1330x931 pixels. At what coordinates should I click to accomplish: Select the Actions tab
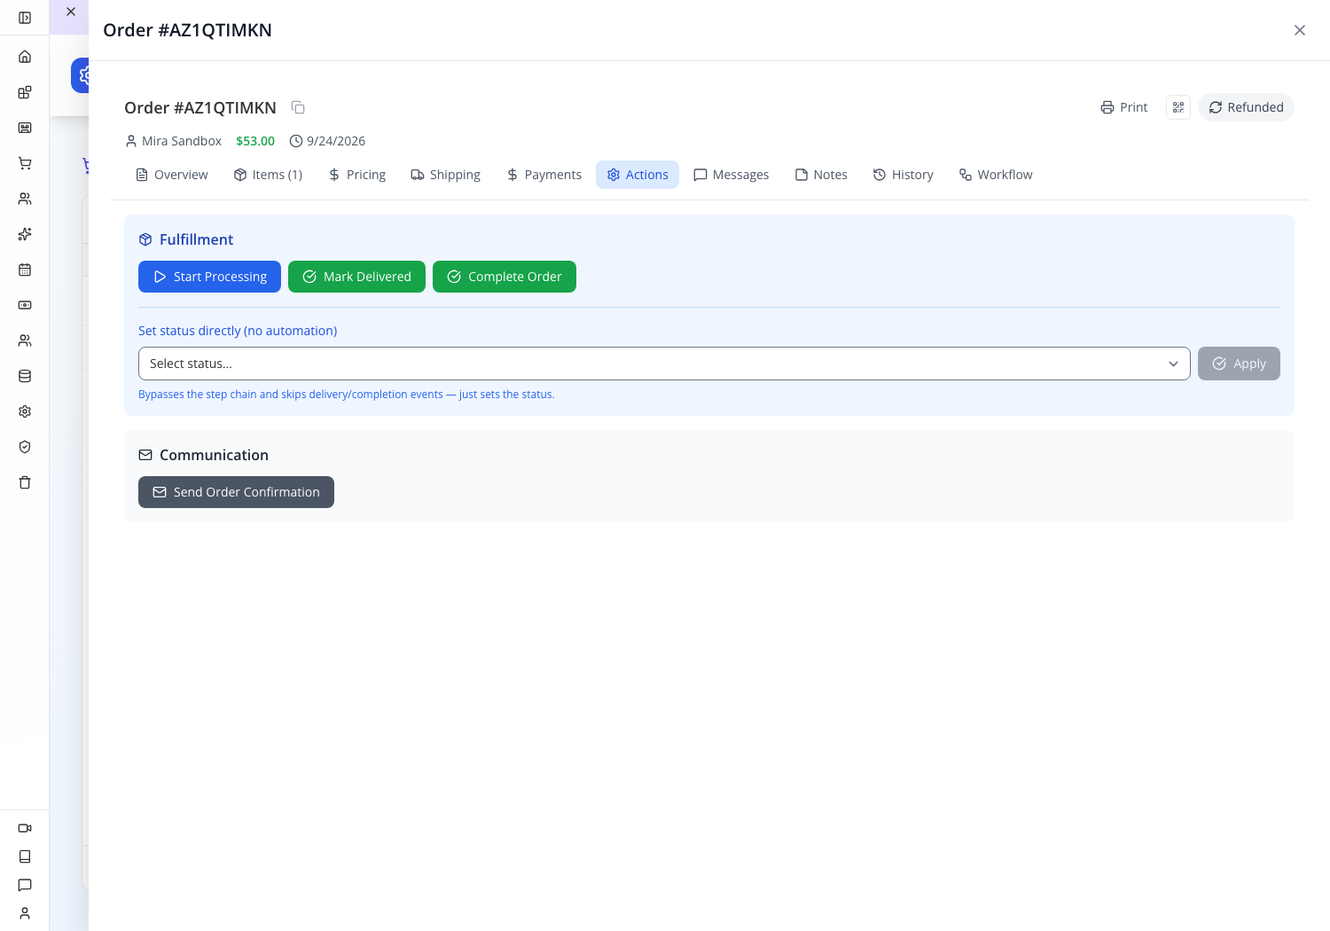(638, 175)
